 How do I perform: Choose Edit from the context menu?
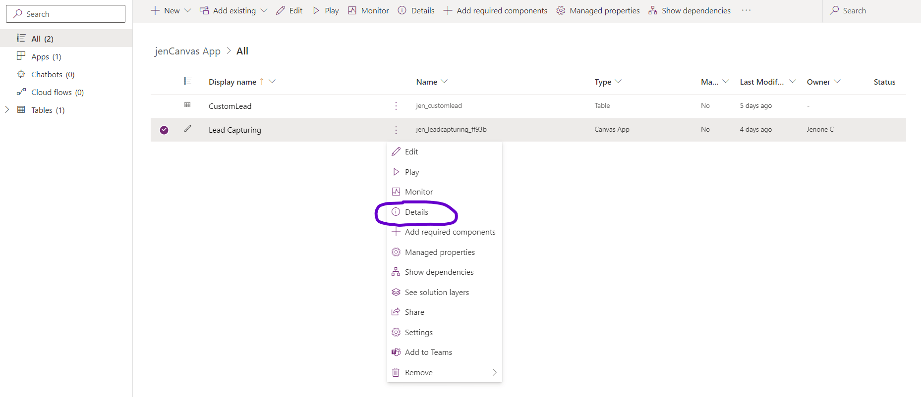445,151
